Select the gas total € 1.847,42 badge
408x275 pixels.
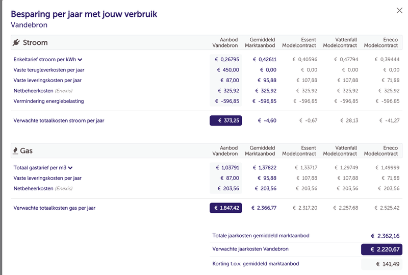tap(225, 208)
